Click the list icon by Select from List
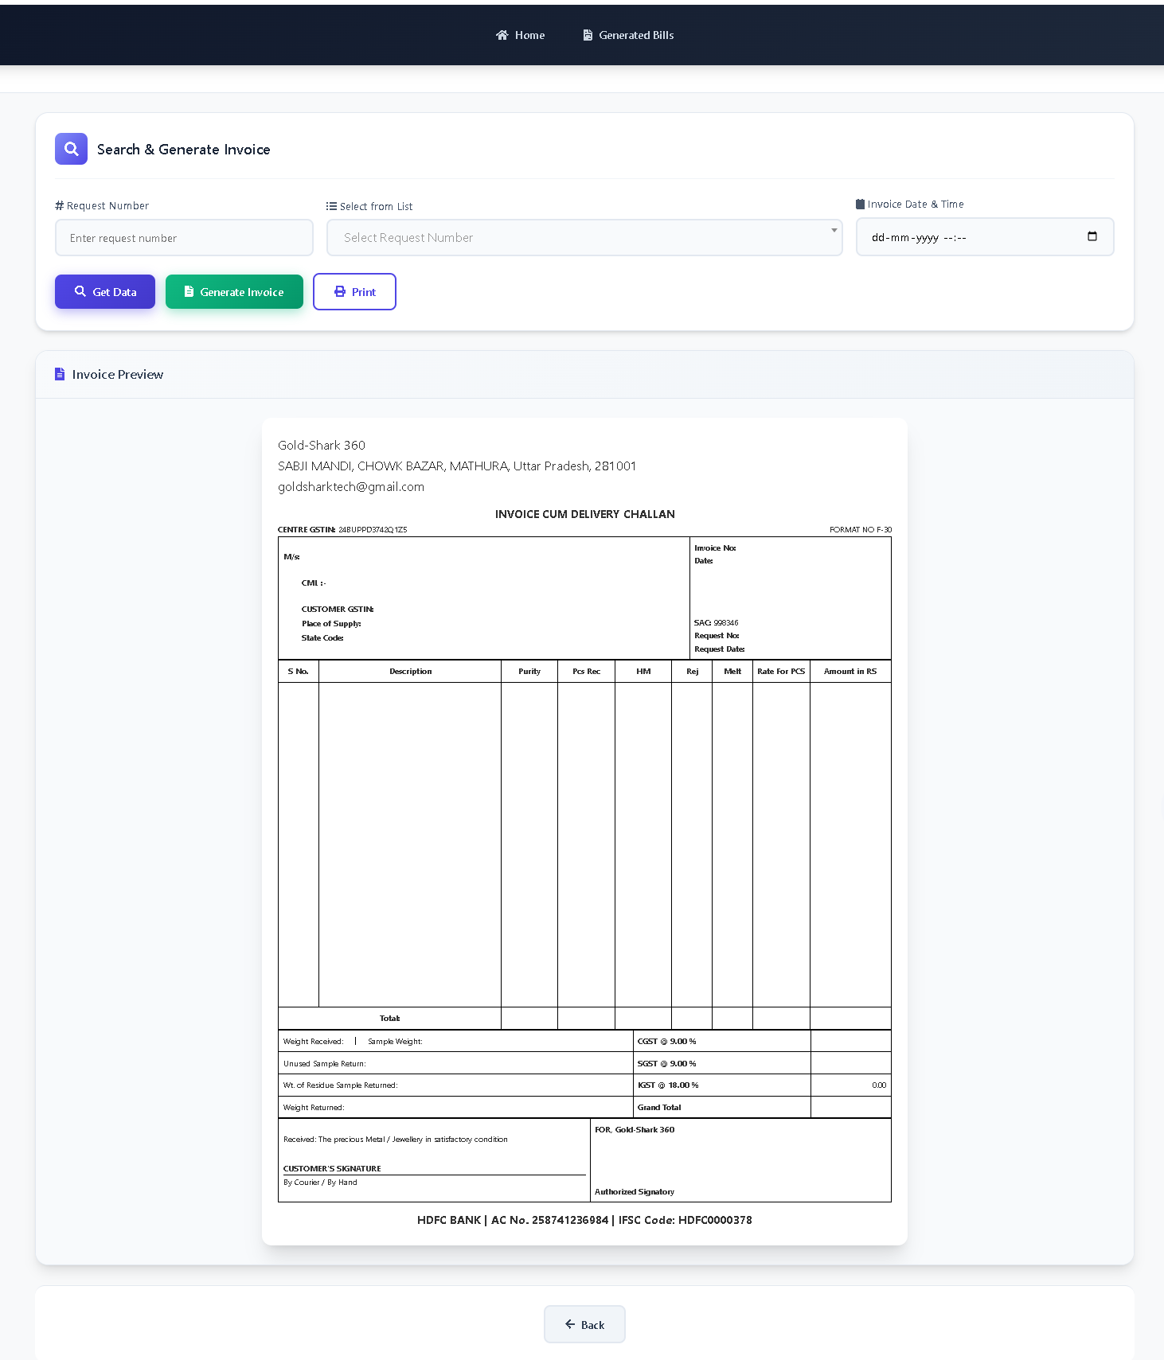Viewport: 1164px width, 1360px height. tap(331, 206)
